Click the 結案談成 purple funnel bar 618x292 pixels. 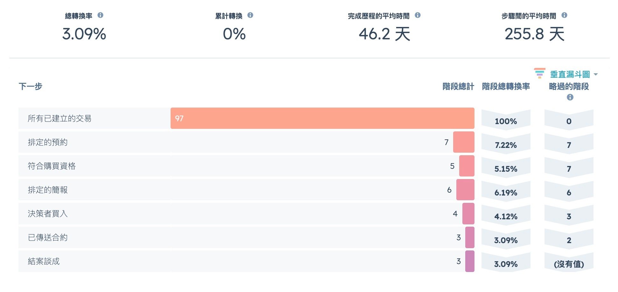[x=470, y=261]
